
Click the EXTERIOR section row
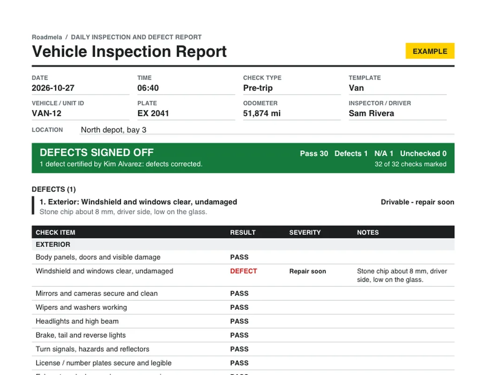243,244
